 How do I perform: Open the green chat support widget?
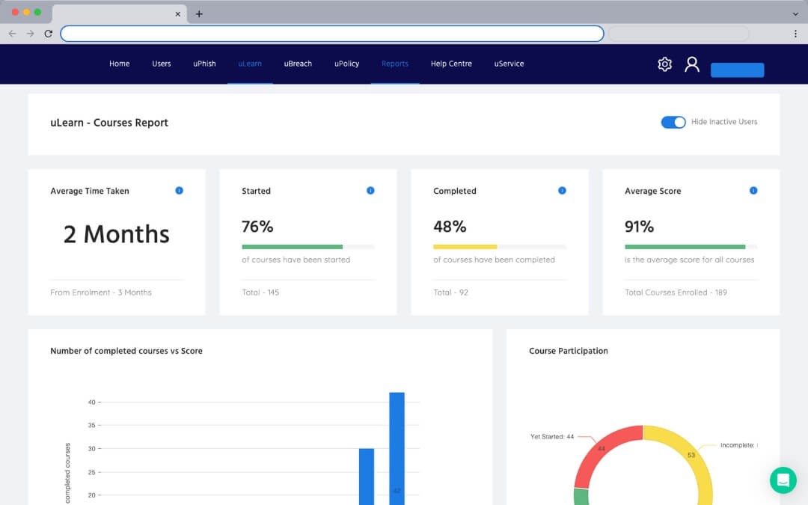coord(783,480)
